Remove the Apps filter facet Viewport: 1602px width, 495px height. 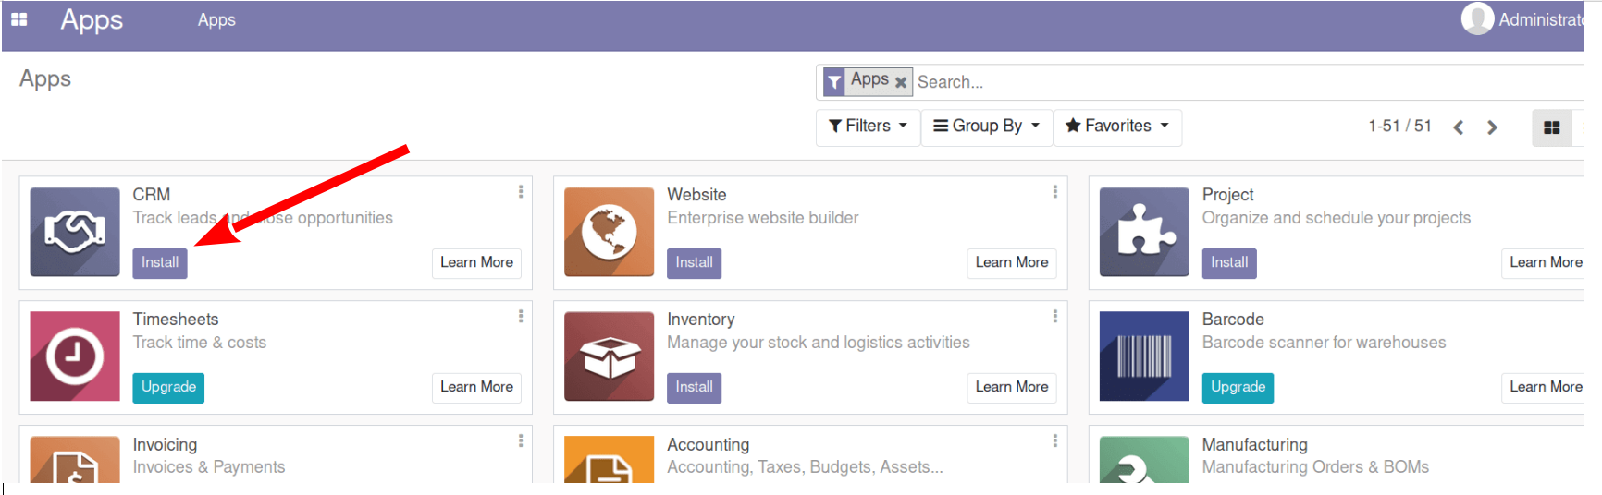point(901,82)
